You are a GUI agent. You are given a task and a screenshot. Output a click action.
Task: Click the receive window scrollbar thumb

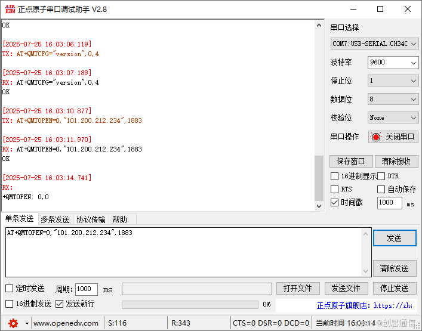click(319, 178)
